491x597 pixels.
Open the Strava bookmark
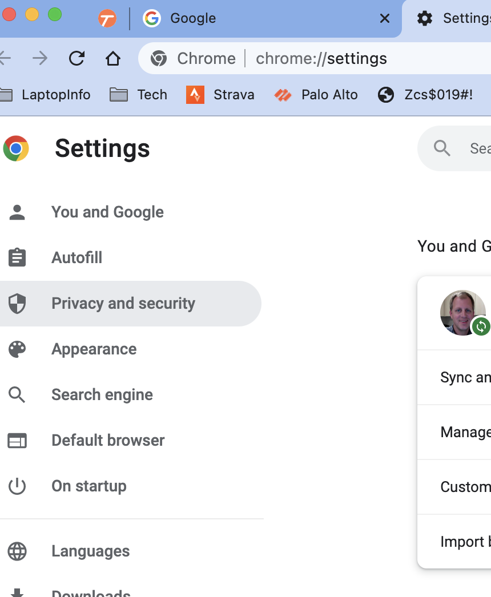point(220,95)
